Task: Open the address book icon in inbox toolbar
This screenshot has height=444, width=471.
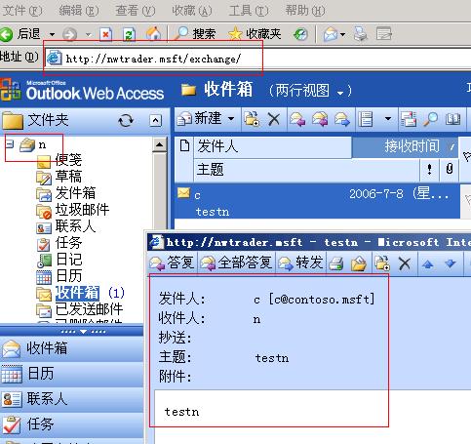Action: tap(453, 119)
